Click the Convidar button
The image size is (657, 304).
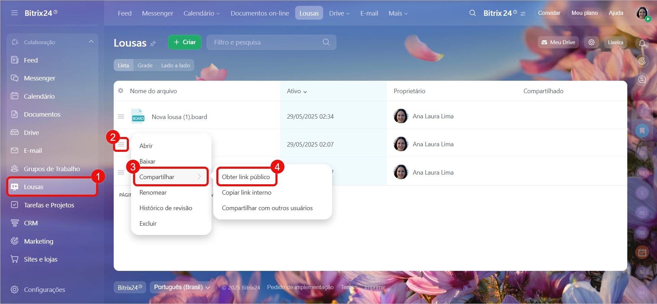pos(549,13)
